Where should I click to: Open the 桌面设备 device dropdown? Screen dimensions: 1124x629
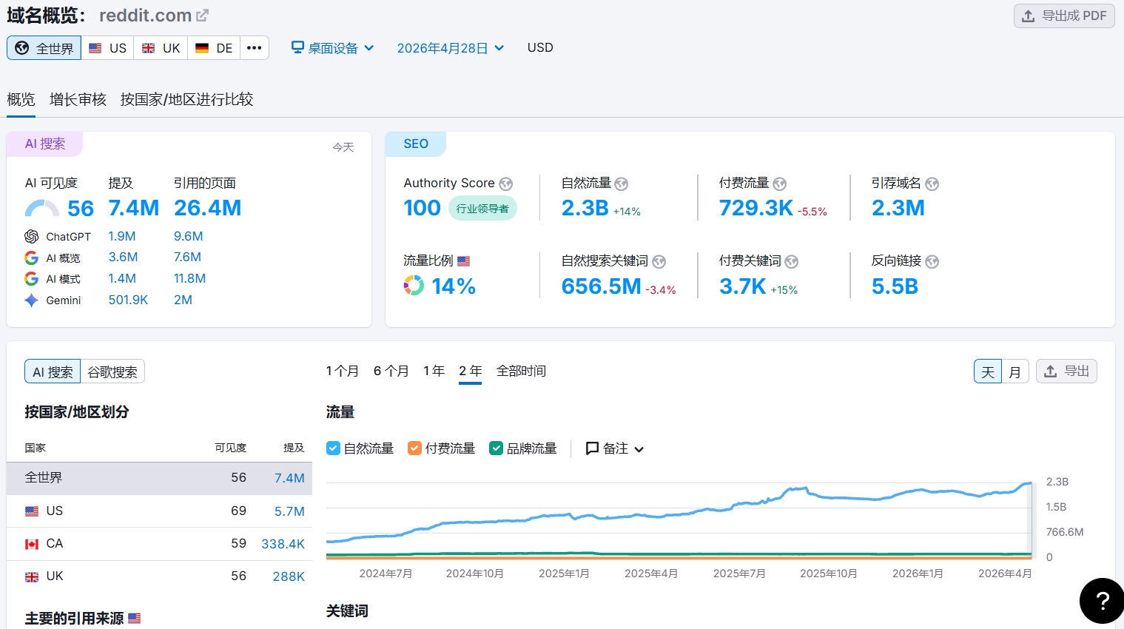pos(333,48)
